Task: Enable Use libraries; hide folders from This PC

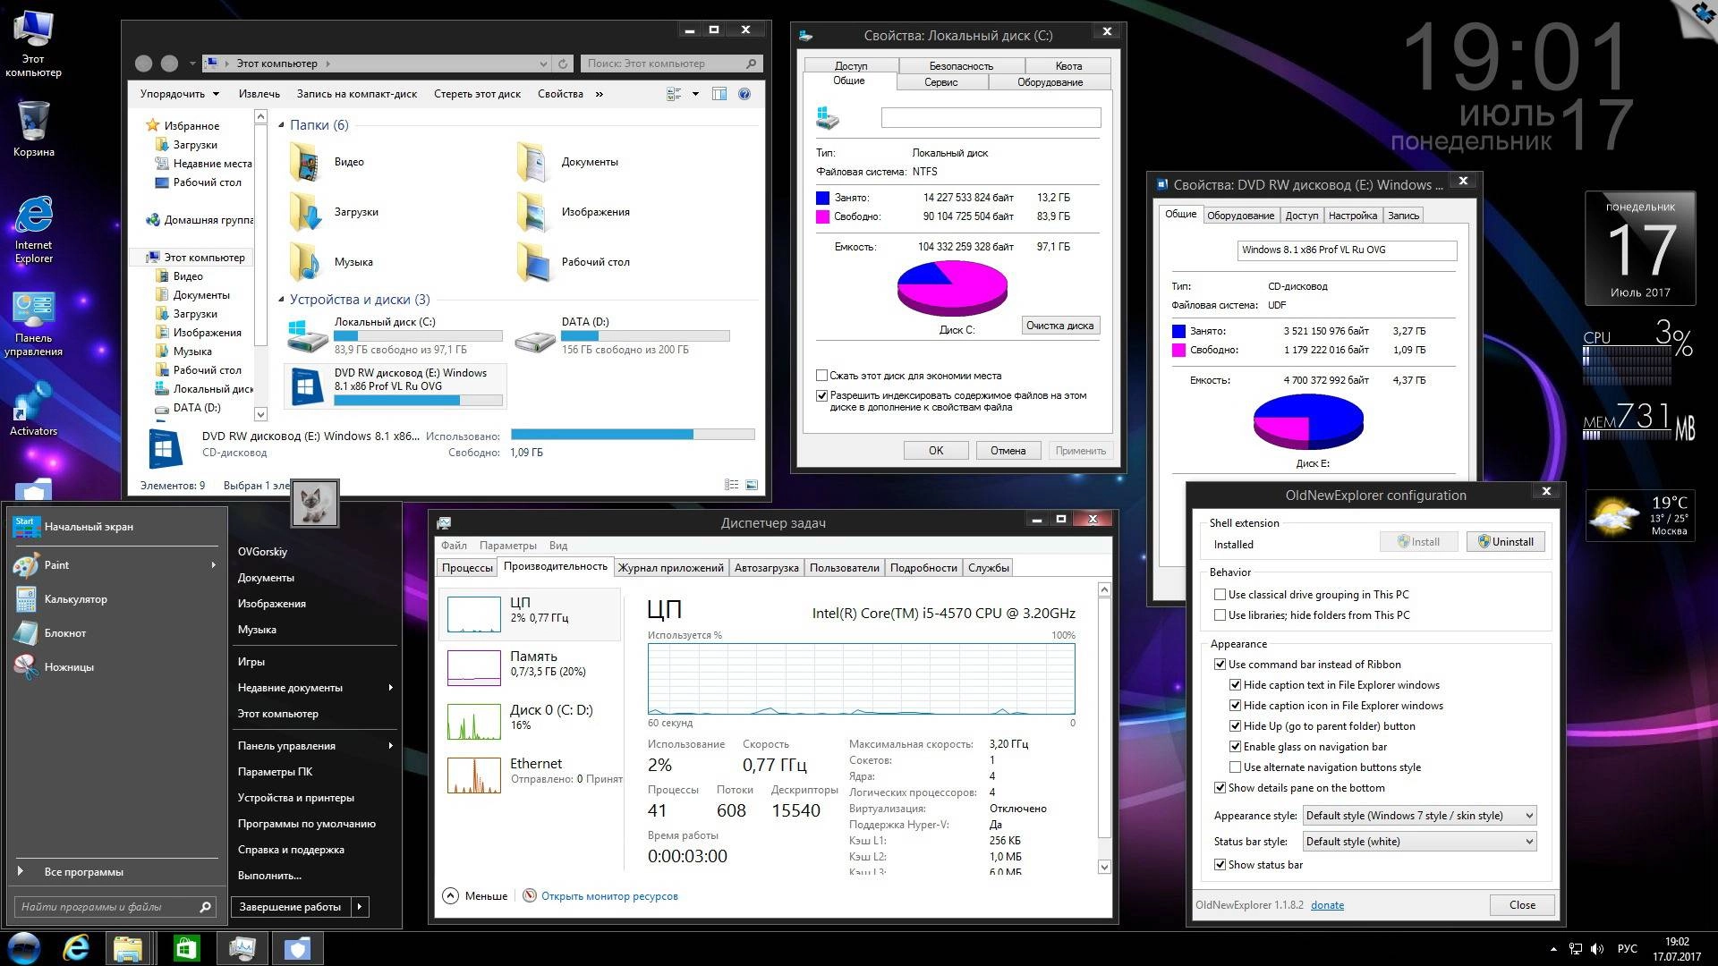Action: (x=1220, y=615)
